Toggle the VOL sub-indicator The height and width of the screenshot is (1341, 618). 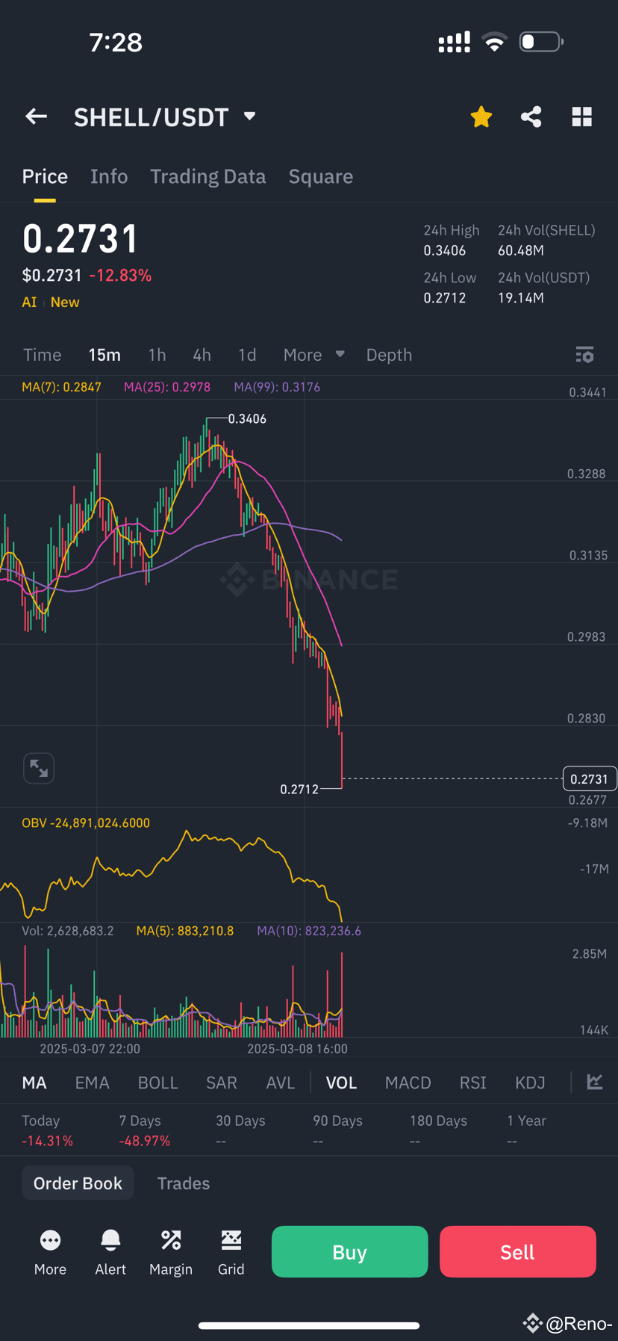341,1083
